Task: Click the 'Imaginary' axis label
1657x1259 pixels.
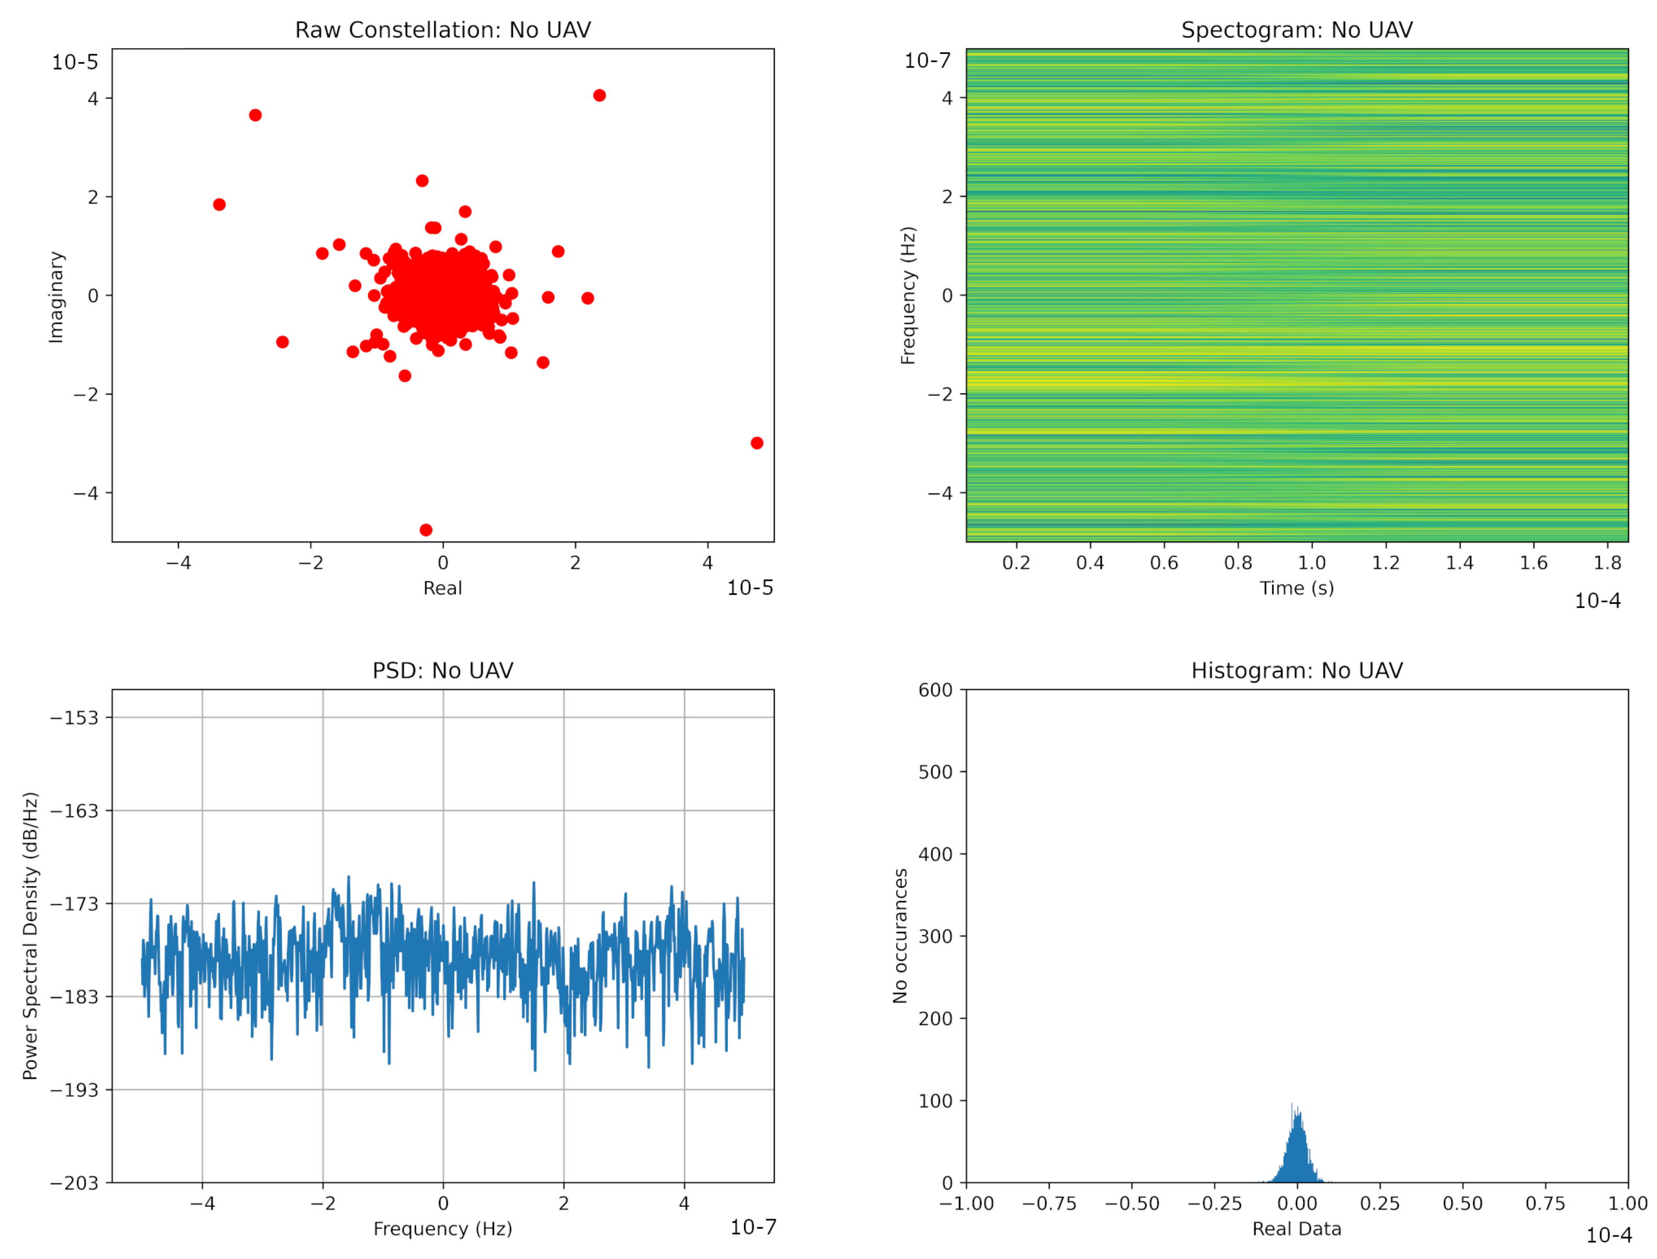Action: [x=56, y=297]
